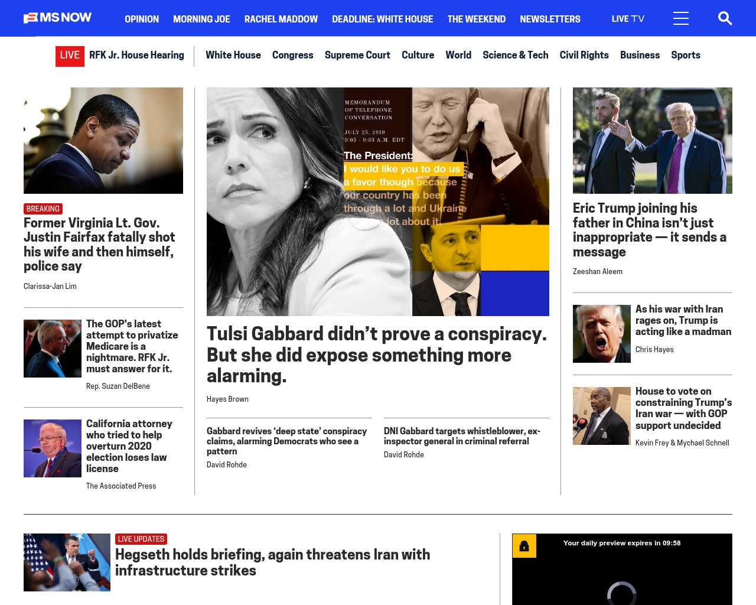Read 'Trump is acting like a madman' story

[x=683, y=320]
